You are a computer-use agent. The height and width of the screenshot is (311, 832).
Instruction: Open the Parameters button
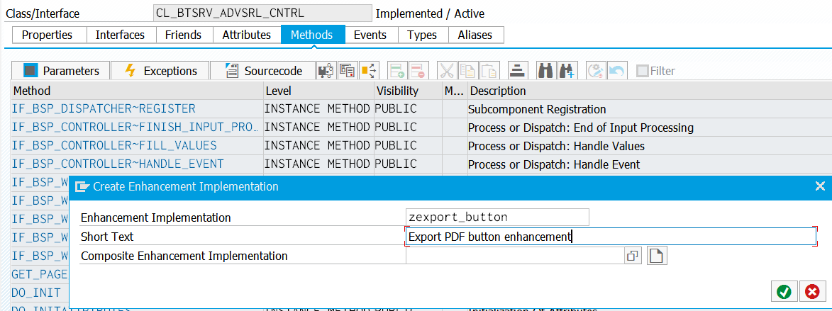click(x=60, y=70)
